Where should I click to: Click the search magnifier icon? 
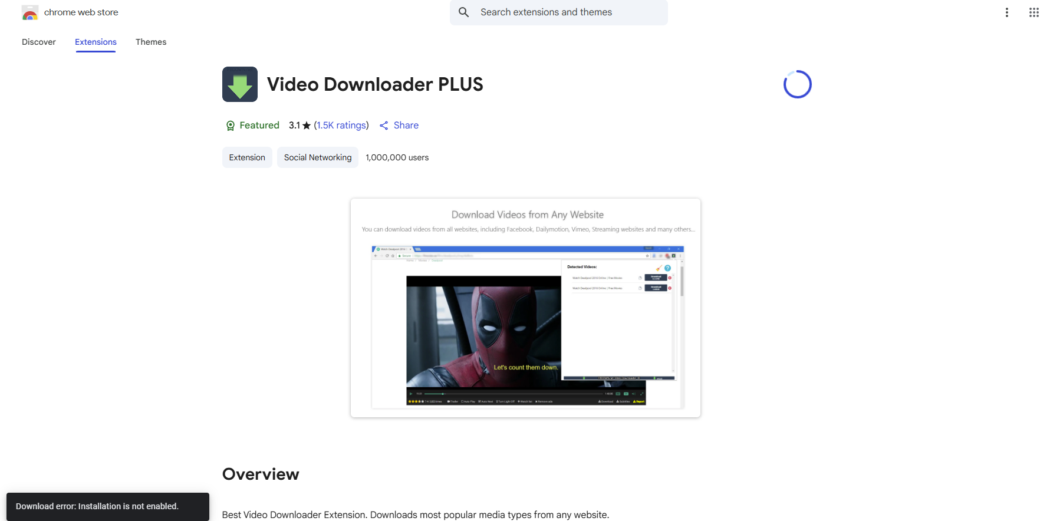pyautogui.click(x=464, y=12)
